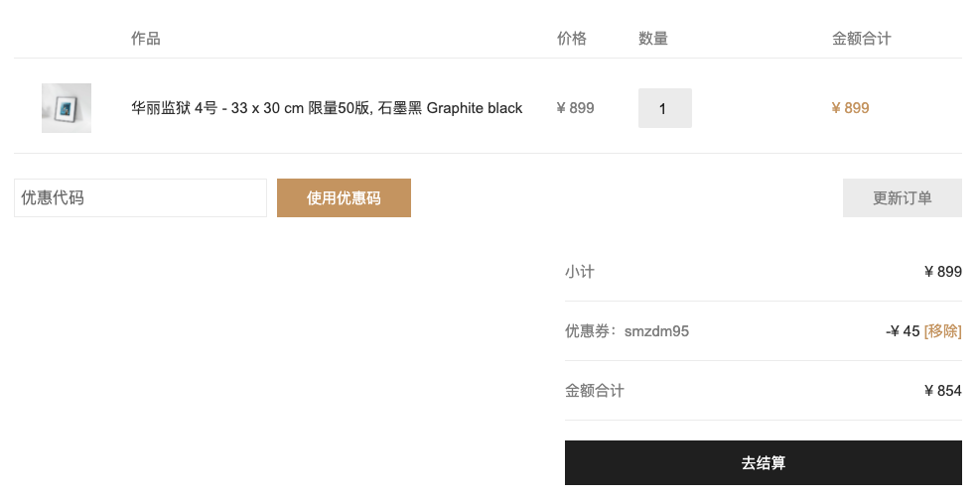Click the gray ¥899 unit price
The width and height of the screenshot is (977, 497).
tap(575, 108)
